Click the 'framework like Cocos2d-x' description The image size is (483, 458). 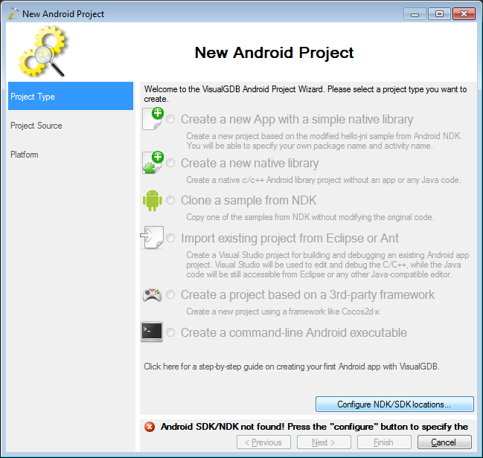click(283, 312)
